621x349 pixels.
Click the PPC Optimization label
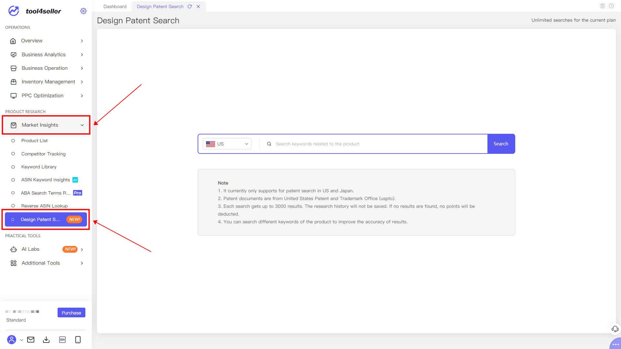pyautogui.click(x=43, y=96)
